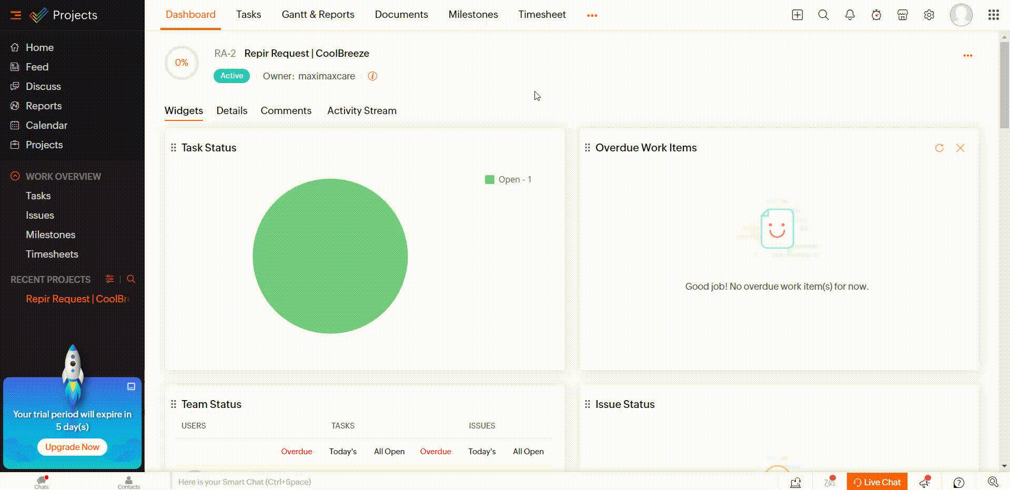Viewport: 1010px width, 490px height.
Task: Open the apps grid launcher
Action: [x=993, y=15]
